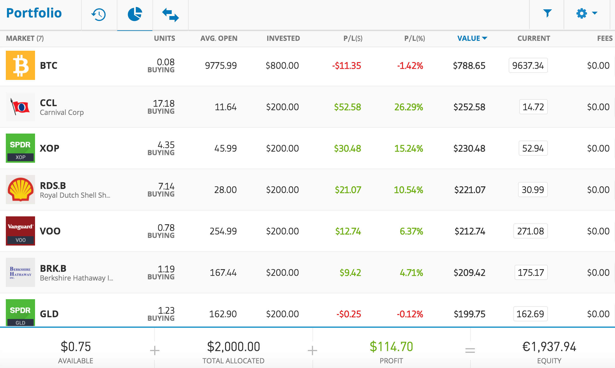Click the Bitcoin logo icon
Image resolution: width=615 pixels, height=368 pixels.
click(20, 65)
